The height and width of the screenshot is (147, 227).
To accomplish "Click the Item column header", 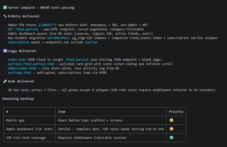I will click(62, 112).
